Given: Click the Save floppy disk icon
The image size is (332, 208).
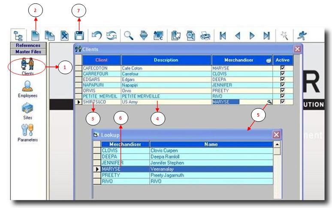Looking at the screenshot, I should coord(79,36).
